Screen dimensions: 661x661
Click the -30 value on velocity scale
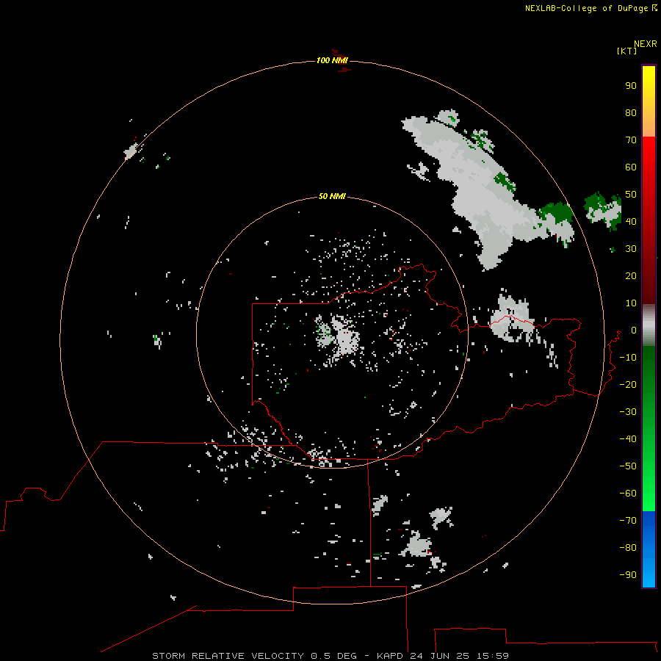tap(628, 412)
